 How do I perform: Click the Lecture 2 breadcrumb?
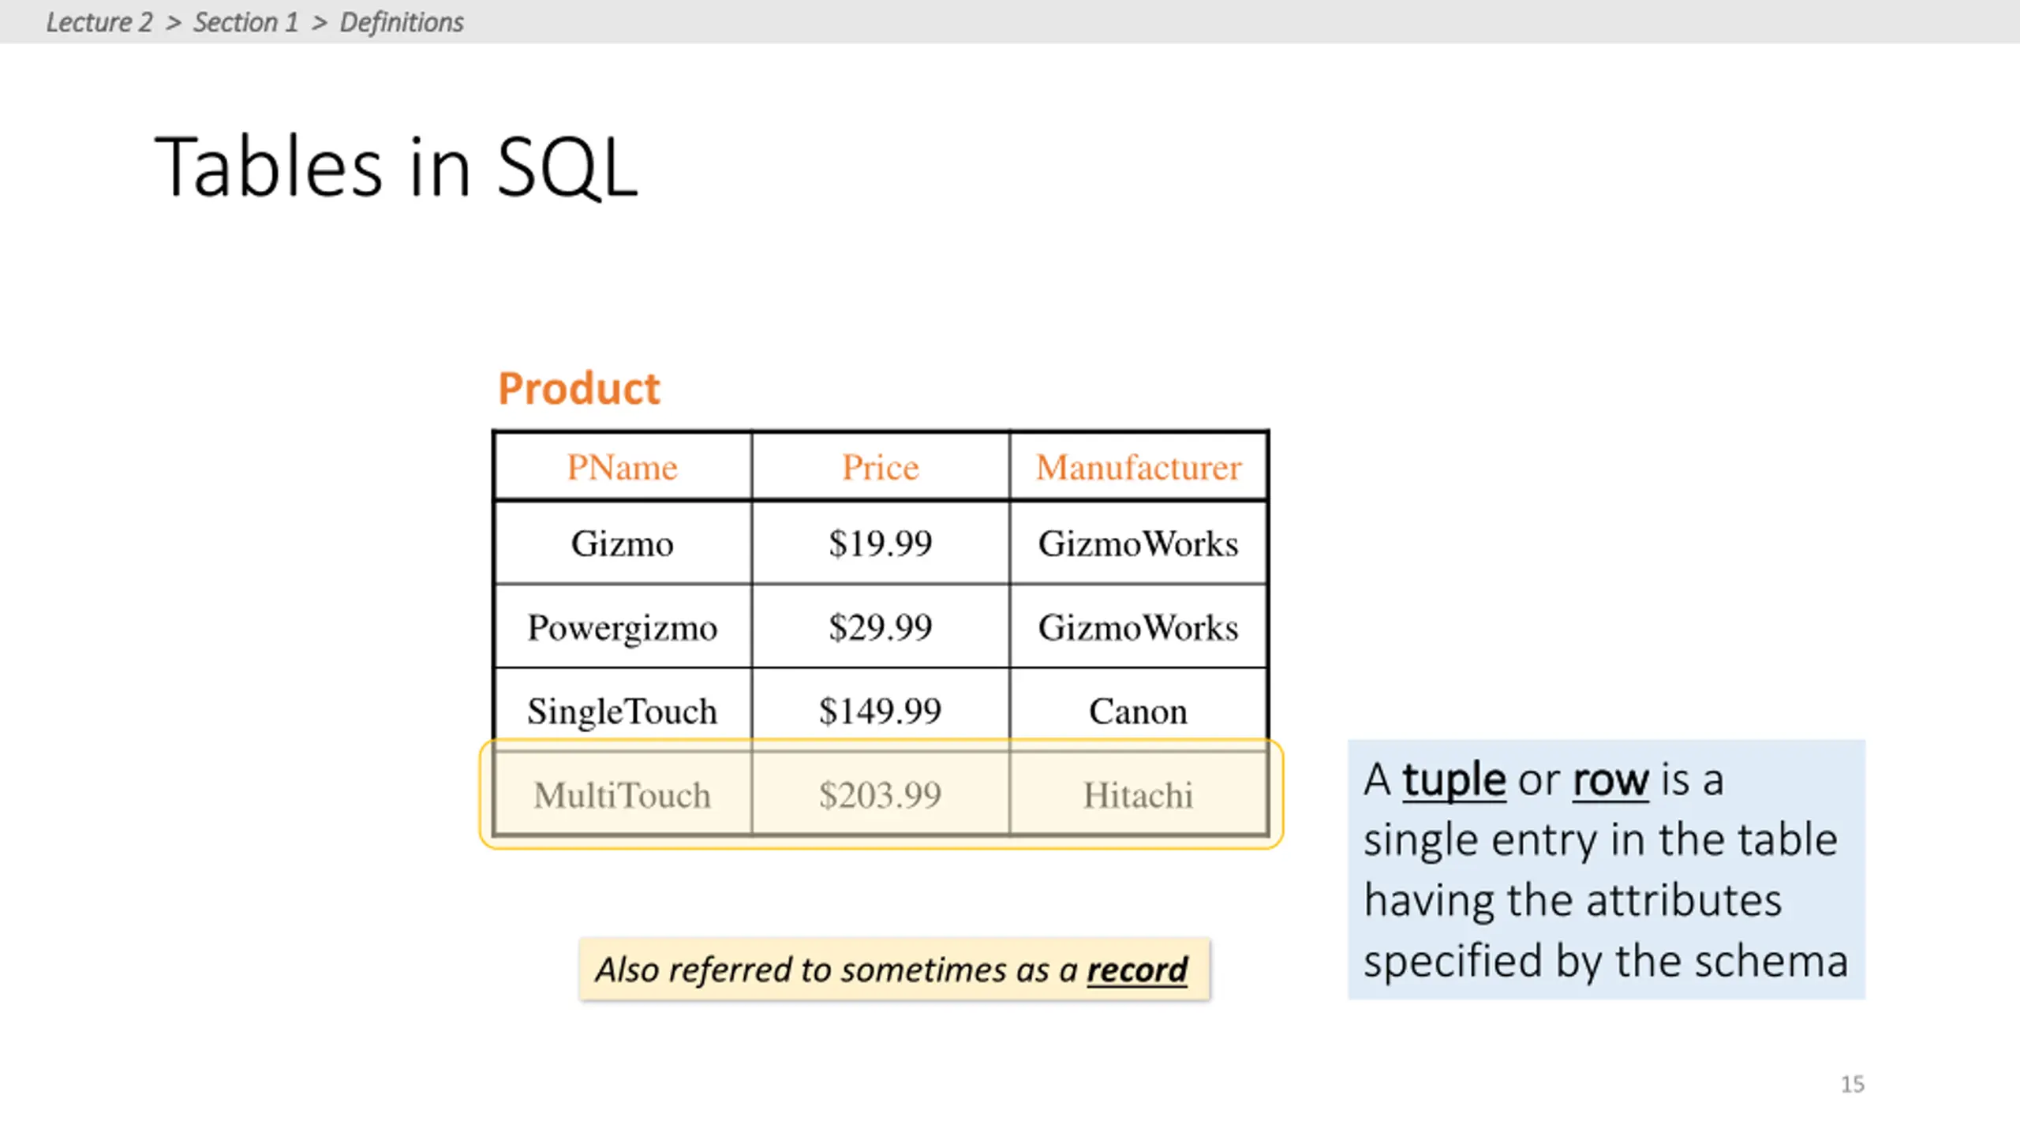pos(99,22)
